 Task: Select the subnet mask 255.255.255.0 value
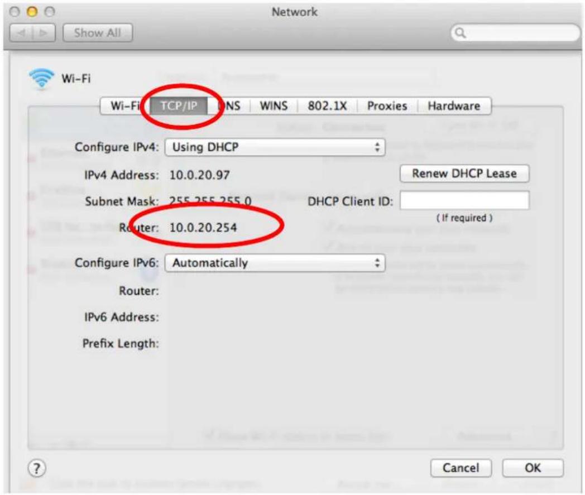click(210, 201)
